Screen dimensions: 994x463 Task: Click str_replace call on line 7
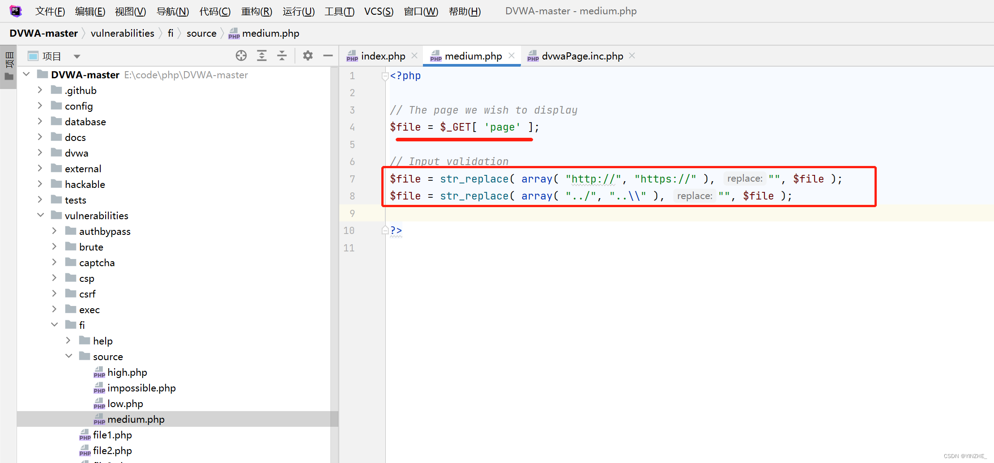[474, 179]
